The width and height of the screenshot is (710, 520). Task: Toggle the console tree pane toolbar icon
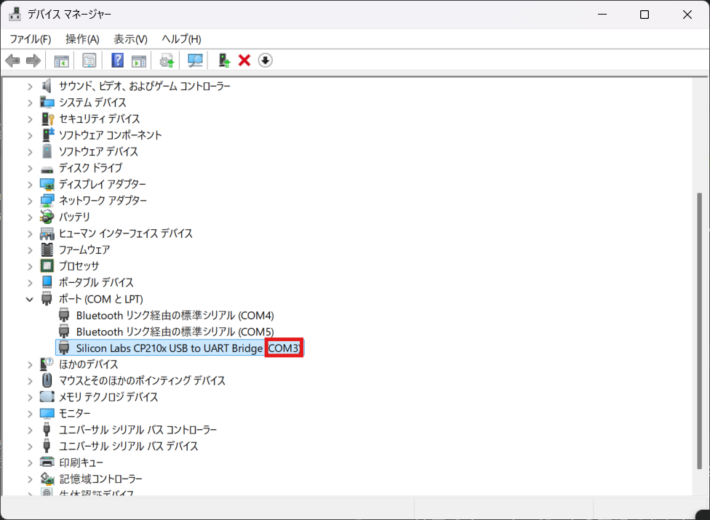pos(62,60)
